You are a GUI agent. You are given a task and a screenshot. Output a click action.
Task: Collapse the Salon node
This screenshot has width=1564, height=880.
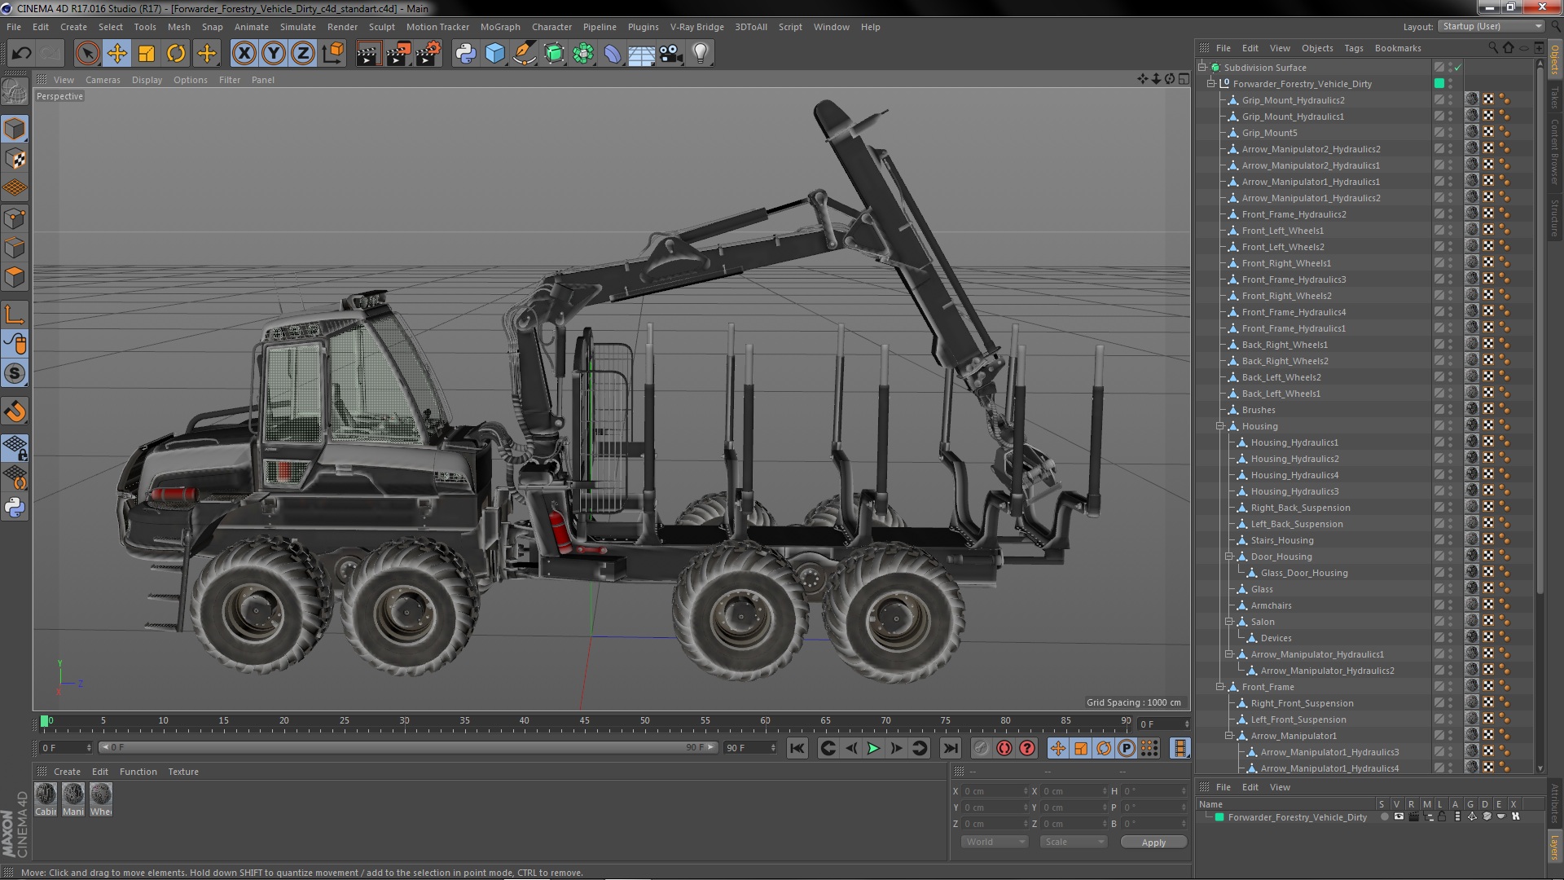(1229, 622)
